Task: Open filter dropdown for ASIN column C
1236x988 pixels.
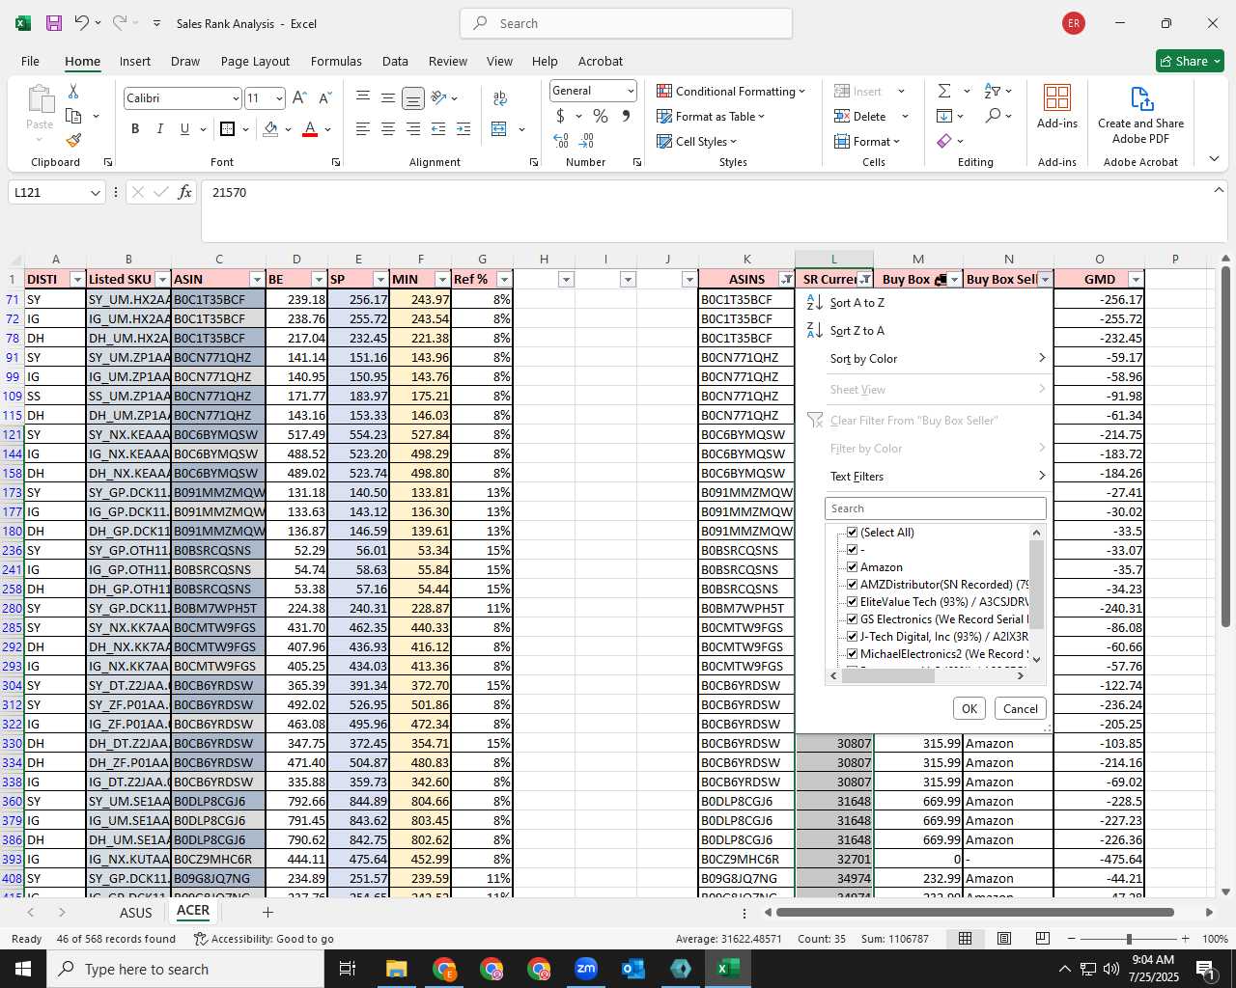Action: [257, 280]
